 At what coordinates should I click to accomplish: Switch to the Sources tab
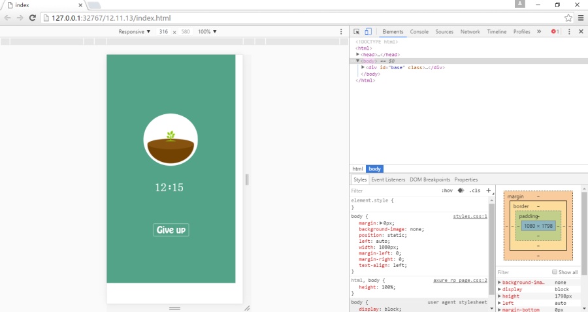[x=444, y=31]
